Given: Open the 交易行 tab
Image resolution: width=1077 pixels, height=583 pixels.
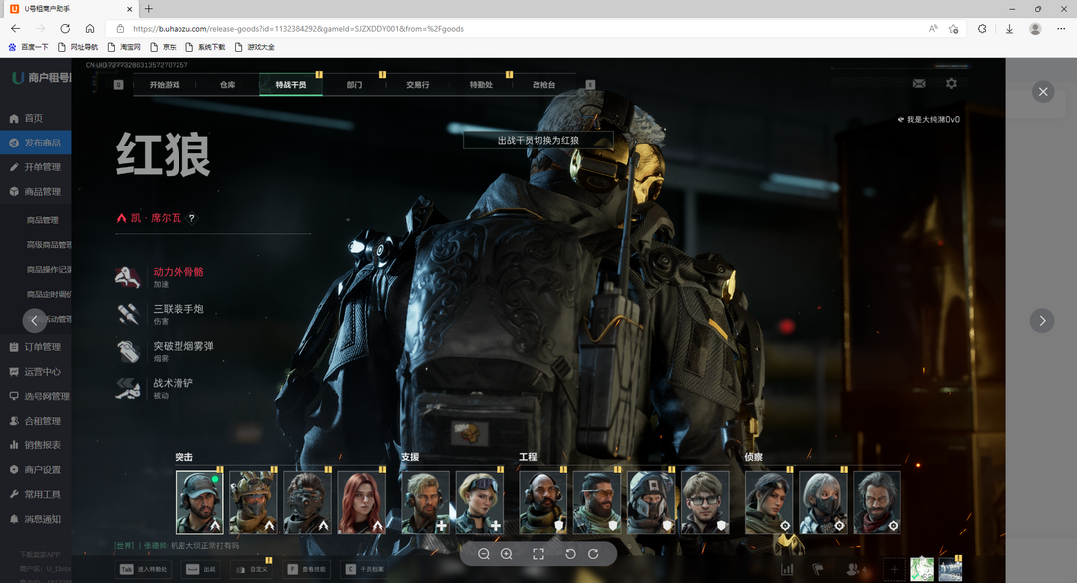Looking at the screenshot, I should click(418, 85).
